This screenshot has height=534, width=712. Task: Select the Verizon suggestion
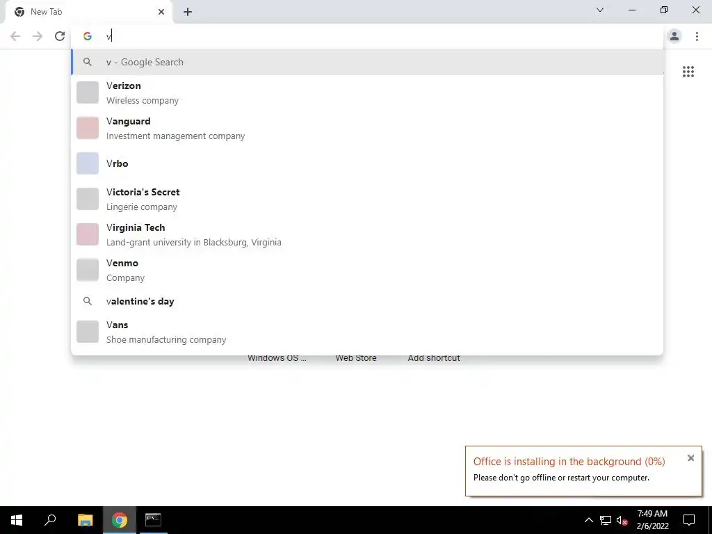(367, 92)
